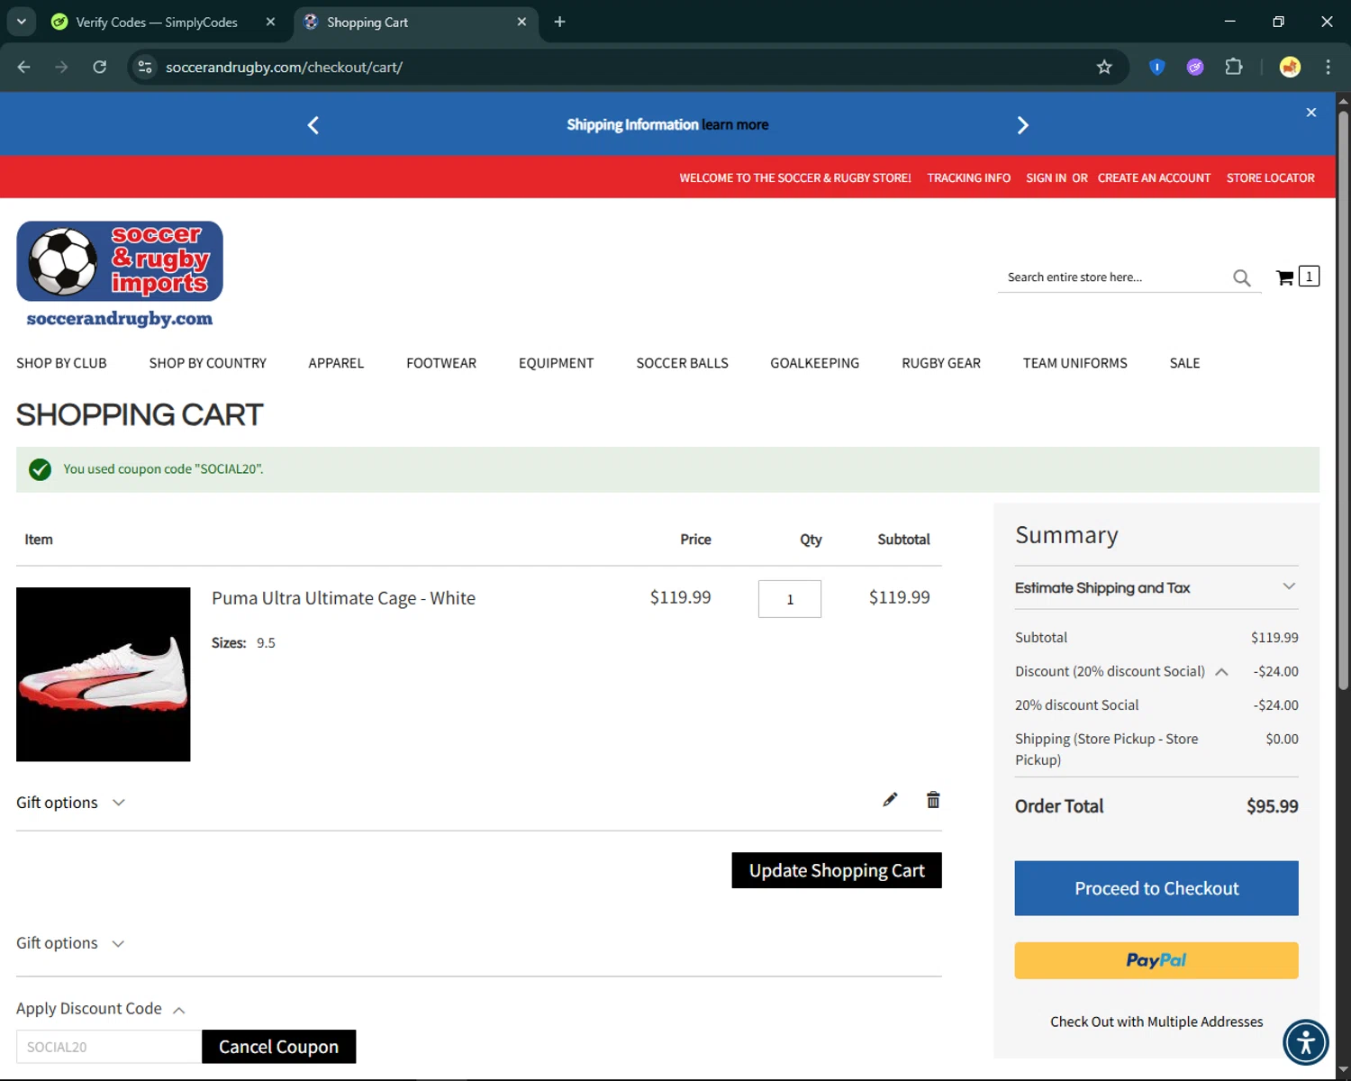
Task: Click the Soccer & Rugby Imports logo
Action: click(120, 275)
